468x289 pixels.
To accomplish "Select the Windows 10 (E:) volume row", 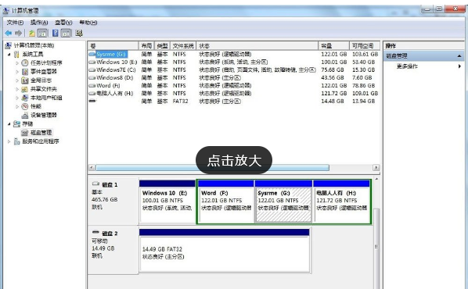I will [233, 62].
